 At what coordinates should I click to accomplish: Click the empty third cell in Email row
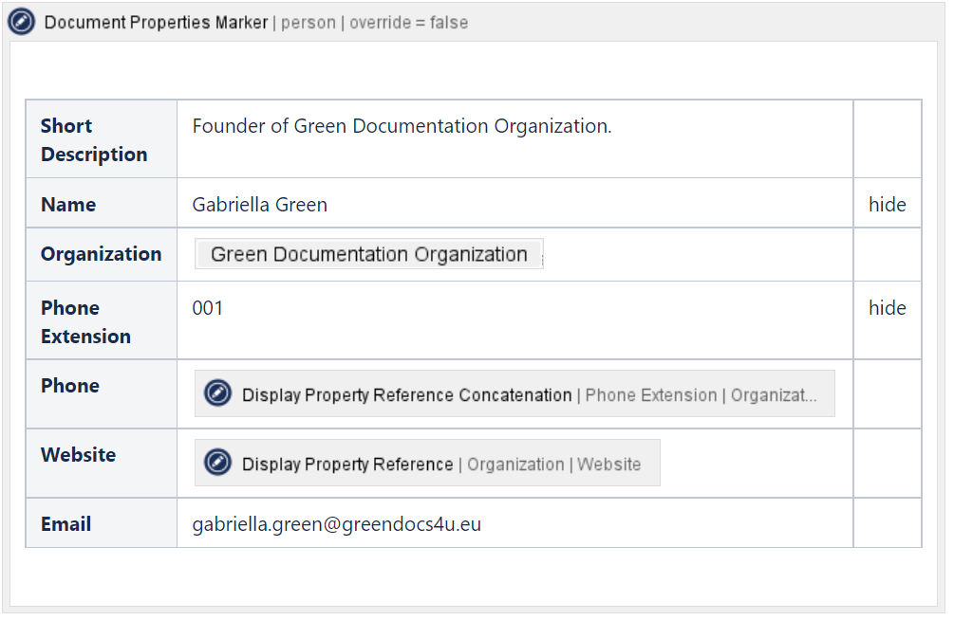click(x=887, y=523)
